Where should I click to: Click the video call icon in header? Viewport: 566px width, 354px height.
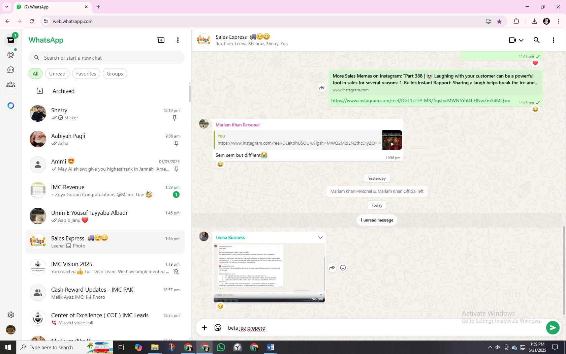(512, 40)
